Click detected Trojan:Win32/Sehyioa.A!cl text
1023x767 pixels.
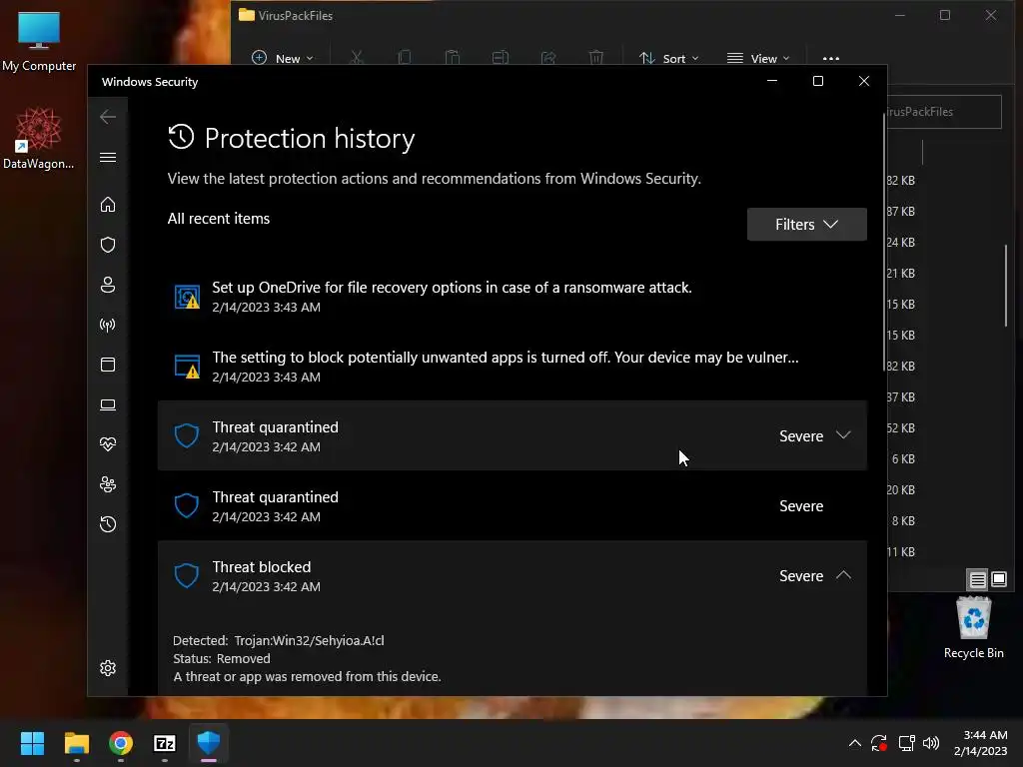(310, 640)
